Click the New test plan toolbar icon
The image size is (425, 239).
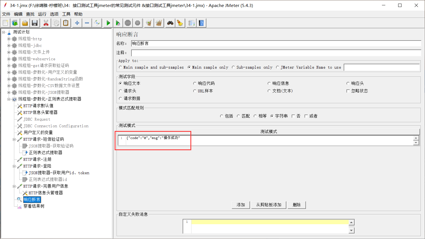tap(5, 23)
